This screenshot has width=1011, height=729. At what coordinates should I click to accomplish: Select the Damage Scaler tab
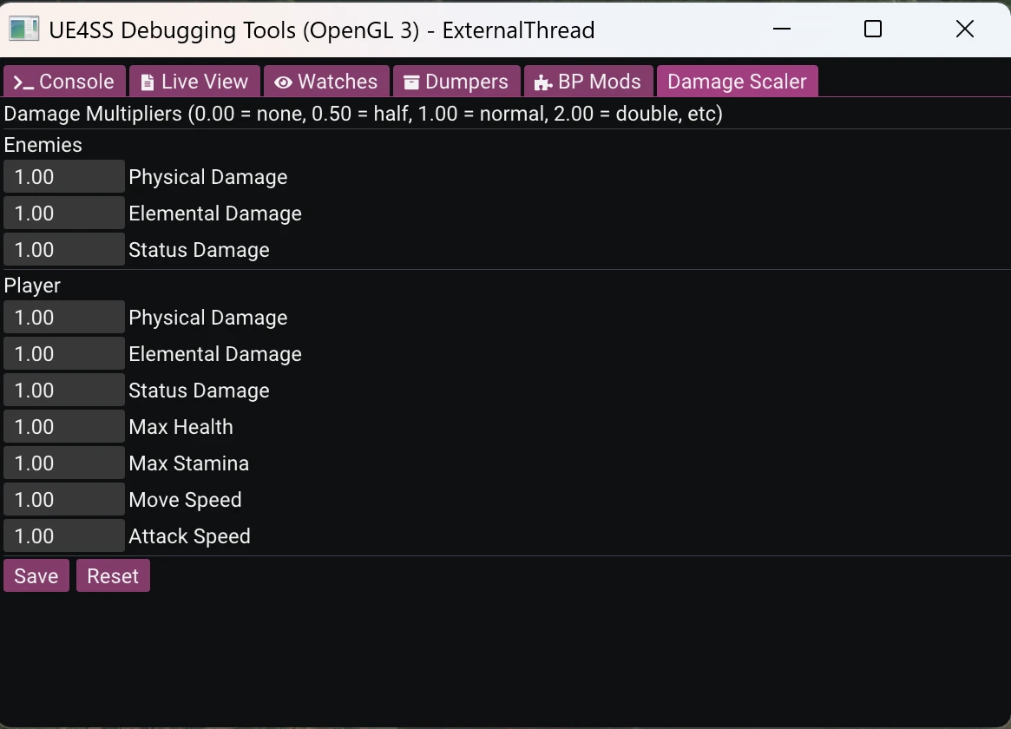[737, 82]
